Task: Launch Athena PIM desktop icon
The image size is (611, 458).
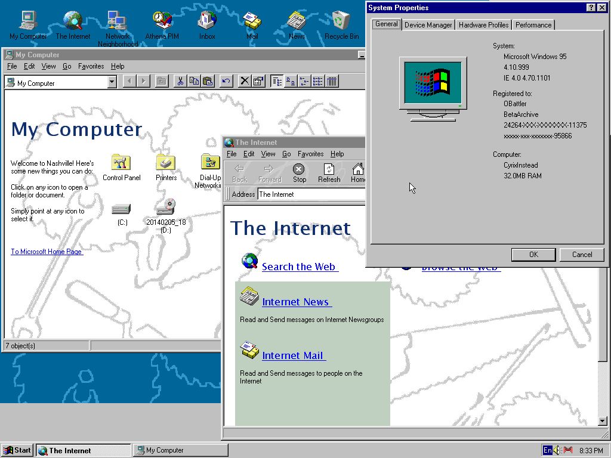Action: click(x=162, y=25)
